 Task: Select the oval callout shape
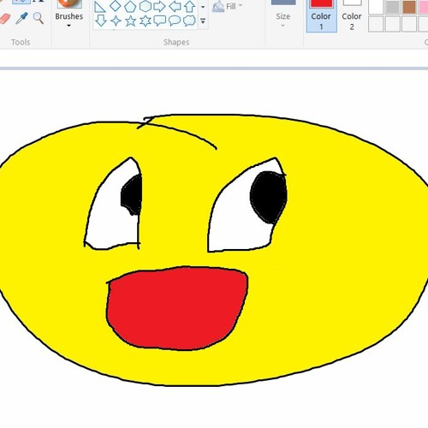pos(175,21)
